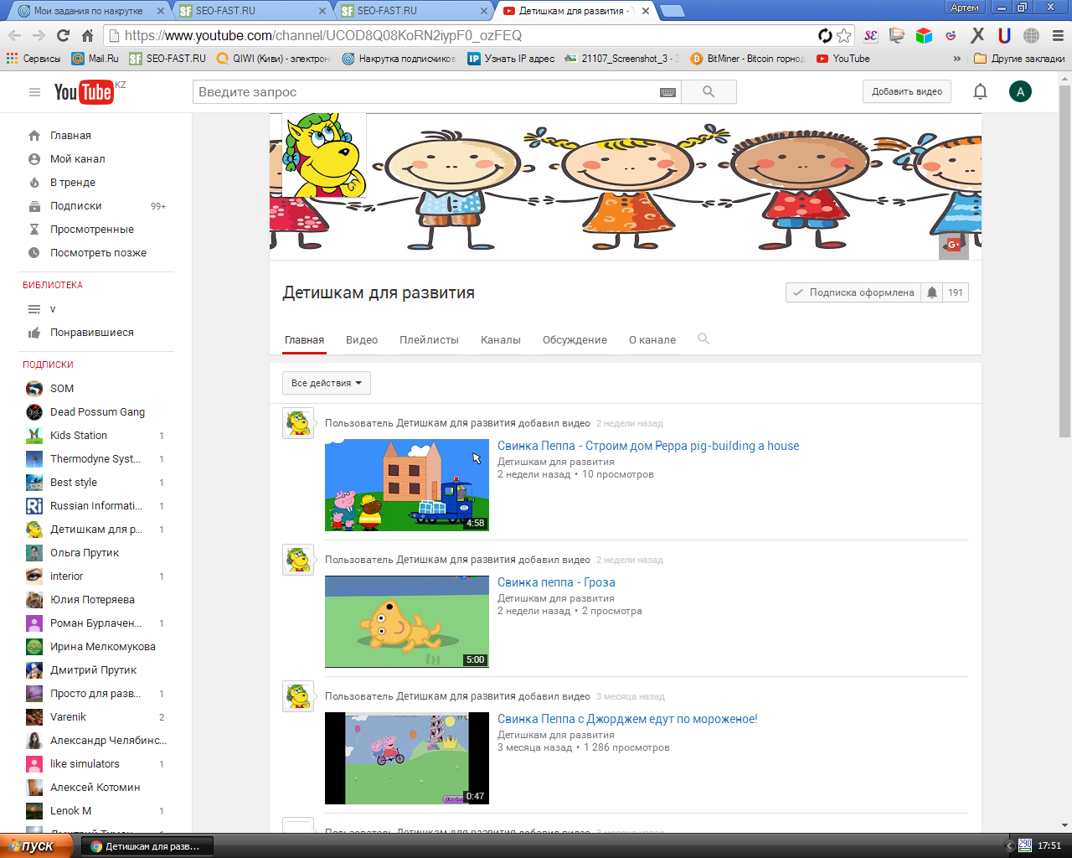Screen dimensions: 1072x858
Task: Bookmark this page with the star
Action: click(844, 35)
